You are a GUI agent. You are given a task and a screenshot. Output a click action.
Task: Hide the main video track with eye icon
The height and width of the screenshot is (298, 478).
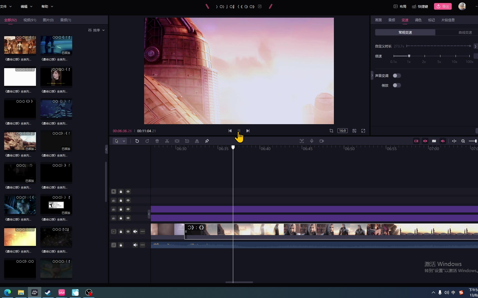128,232
